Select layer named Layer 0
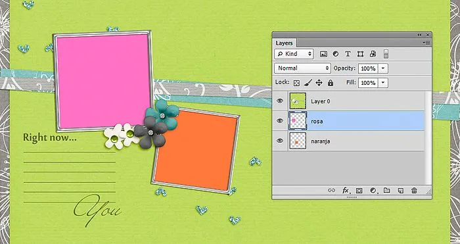Viewport: 460px width, 244px height. (321, 101)
